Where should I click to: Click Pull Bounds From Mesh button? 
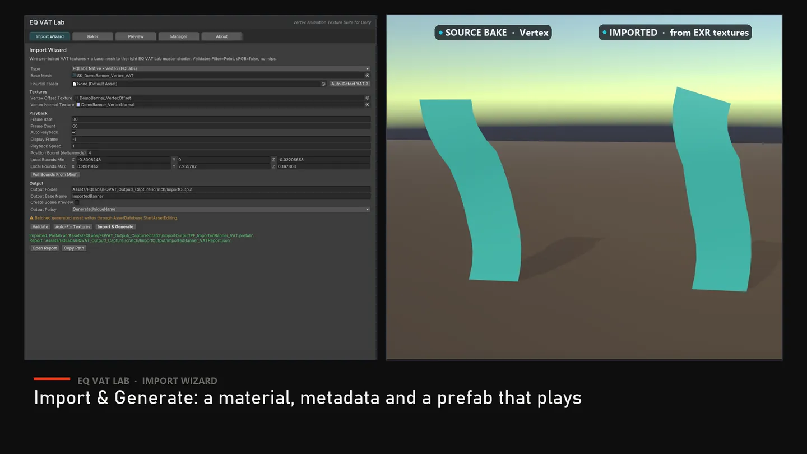(x=55, y=175)
